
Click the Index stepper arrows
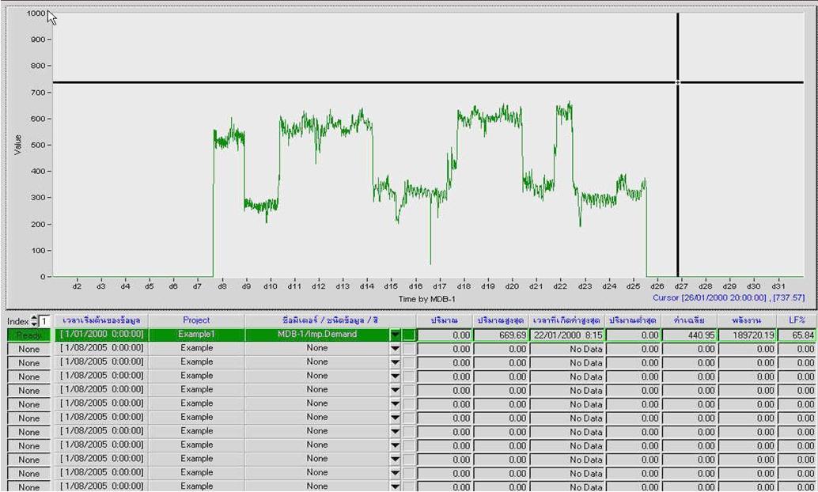[35, 321]
